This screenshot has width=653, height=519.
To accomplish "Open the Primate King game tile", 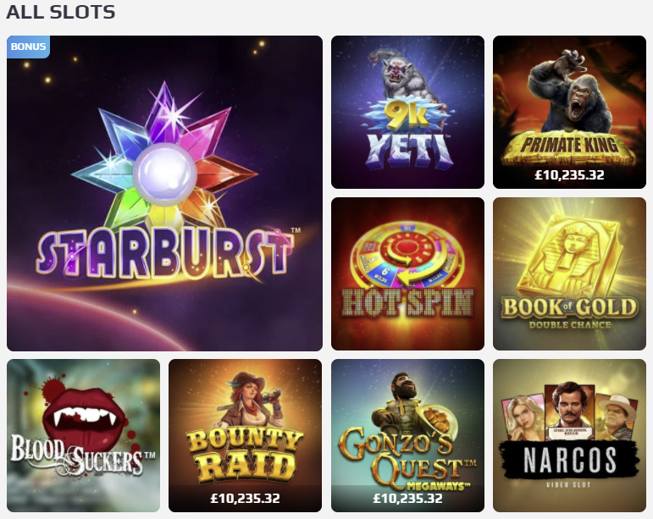I will 569,112.
